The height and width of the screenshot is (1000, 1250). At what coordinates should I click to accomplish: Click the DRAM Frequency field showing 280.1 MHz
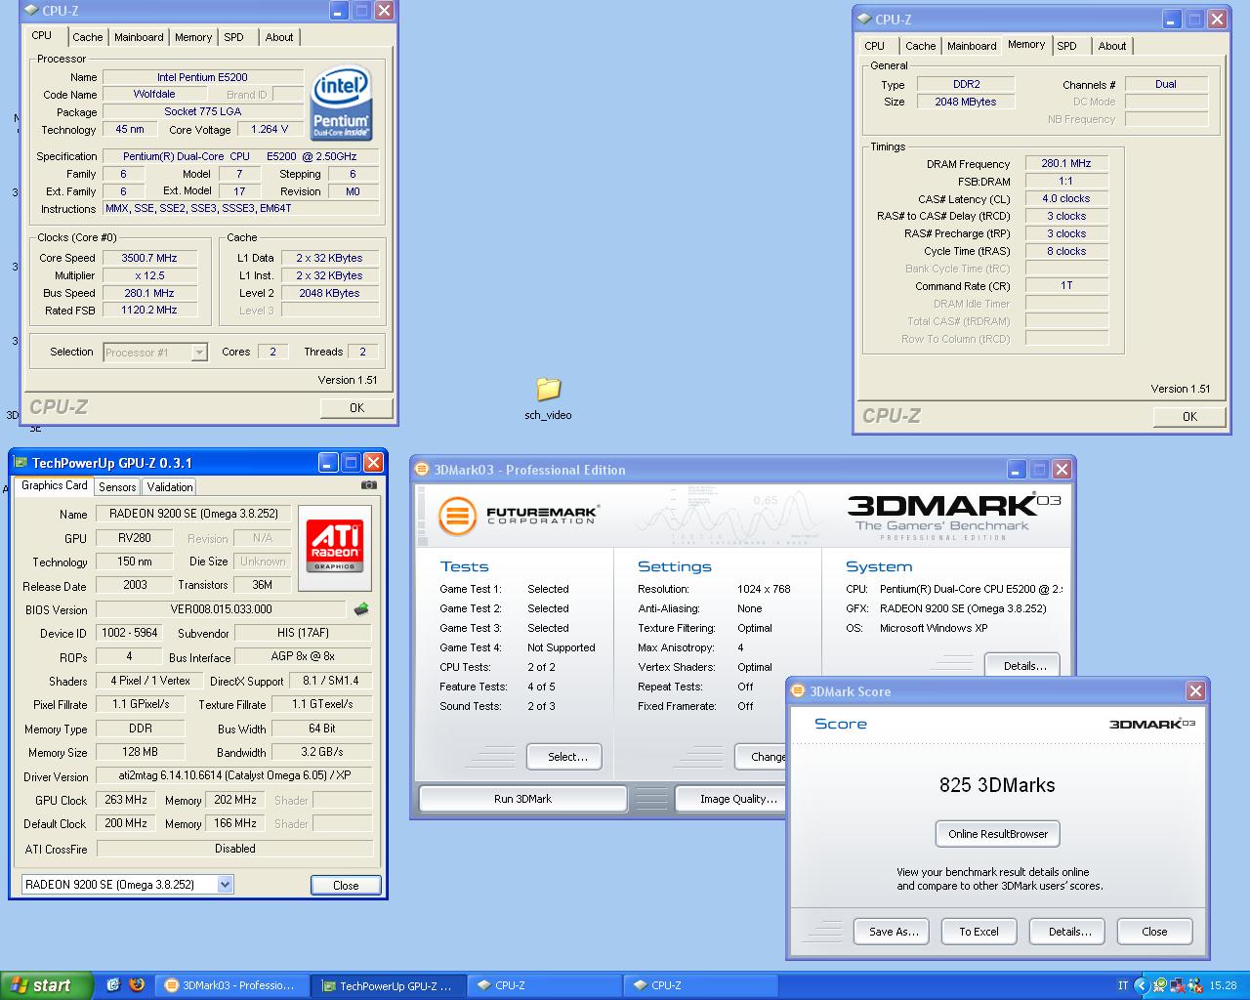tap(1066, 164)
